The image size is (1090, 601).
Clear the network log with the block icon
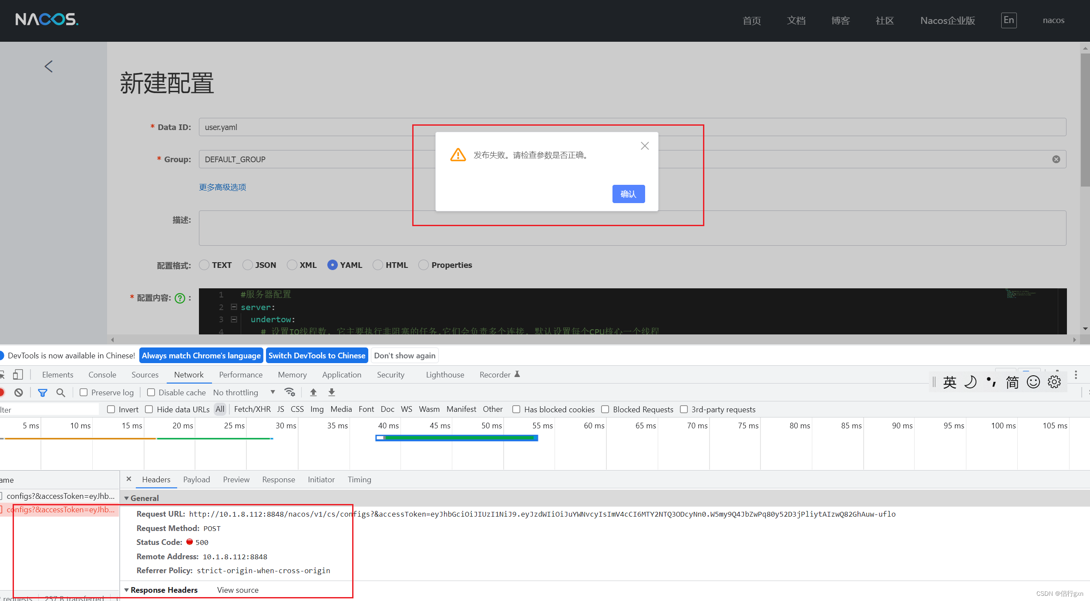pos(18,392)
